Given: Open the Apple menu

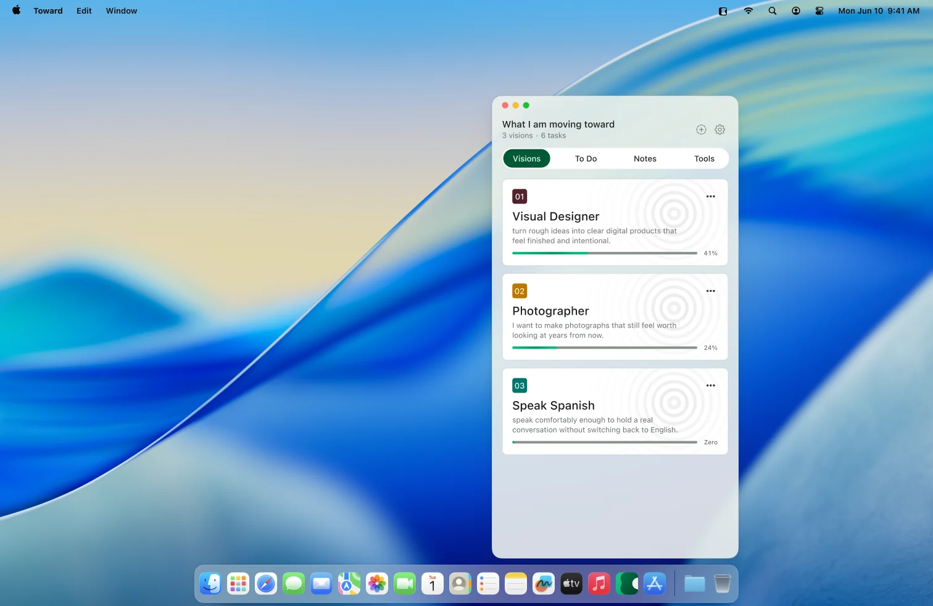Looking at the screenshot, I should click(17, 10).
